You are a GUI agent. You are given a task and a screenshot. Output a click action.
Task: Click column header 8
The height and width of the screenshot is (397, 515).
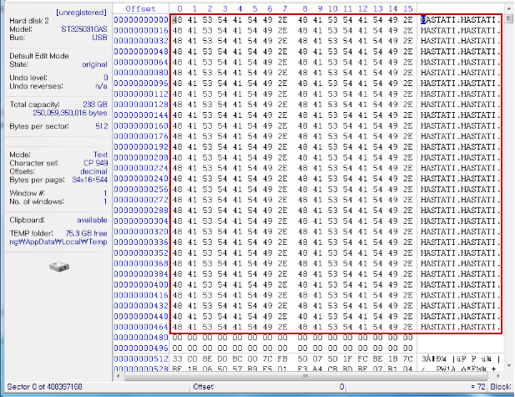click(x=305, y=9)
